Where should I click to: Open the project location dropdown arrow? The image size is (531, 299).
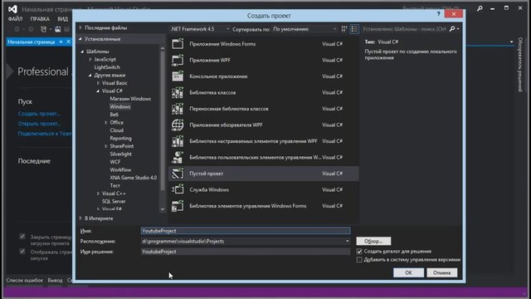pyautogui.click(x=347, y=242)
